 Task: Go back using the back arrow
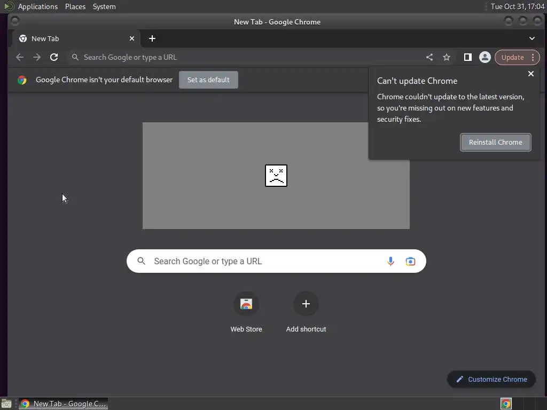pos(20,57)
